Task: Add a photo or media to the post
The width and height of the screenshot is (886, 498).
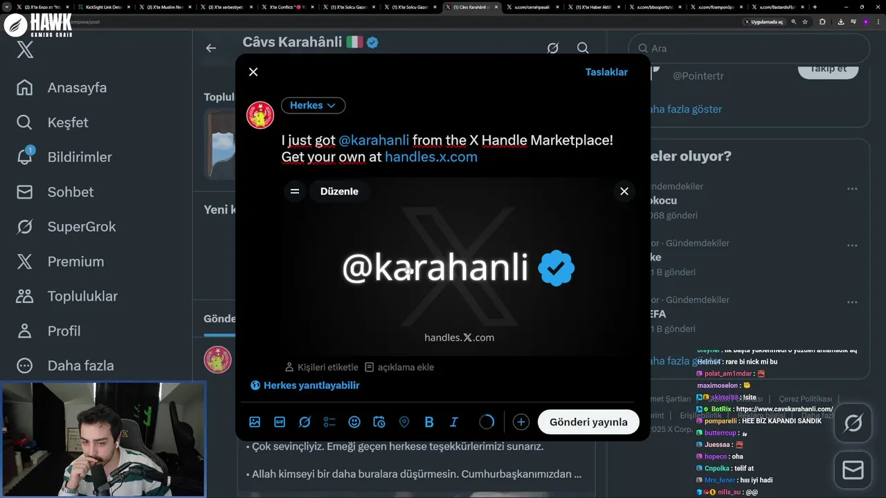Action: pyautogui.click(x=255, y=422)
